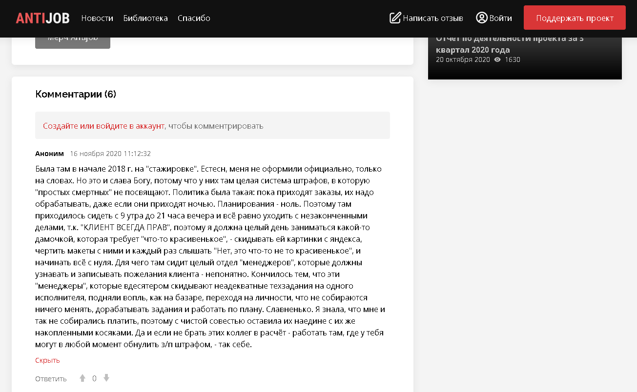This screenshot has width=637, height=392.
Task: Click the pencil icon for writing a review
Action: point(395,18)
